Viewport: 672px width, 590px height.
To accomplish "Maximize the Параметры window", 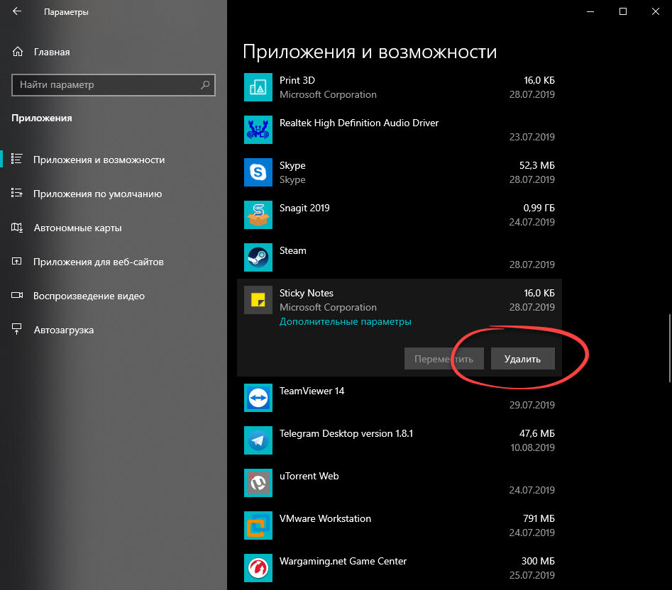I will click(623, 11).
